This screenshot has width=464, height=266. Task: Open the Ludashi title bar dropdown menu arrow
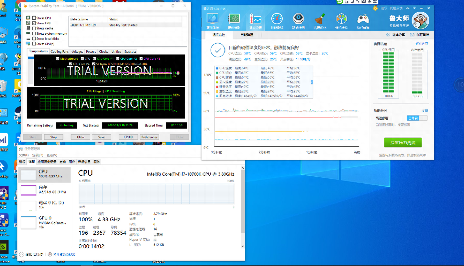(x=414, y=8)
